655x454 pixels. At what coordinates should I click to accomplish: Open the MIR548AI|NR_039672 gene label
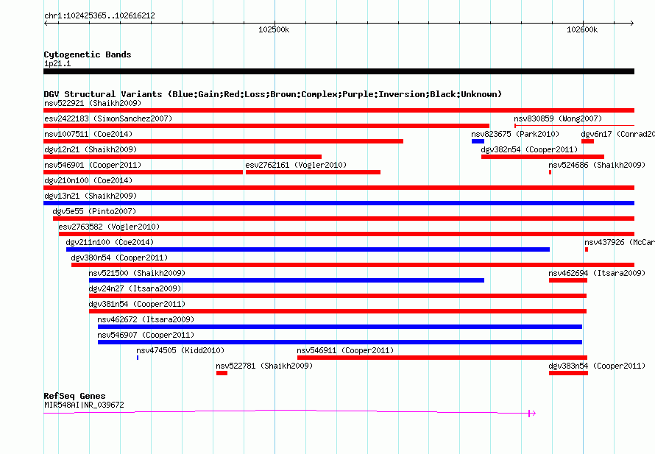coord(84,405)
